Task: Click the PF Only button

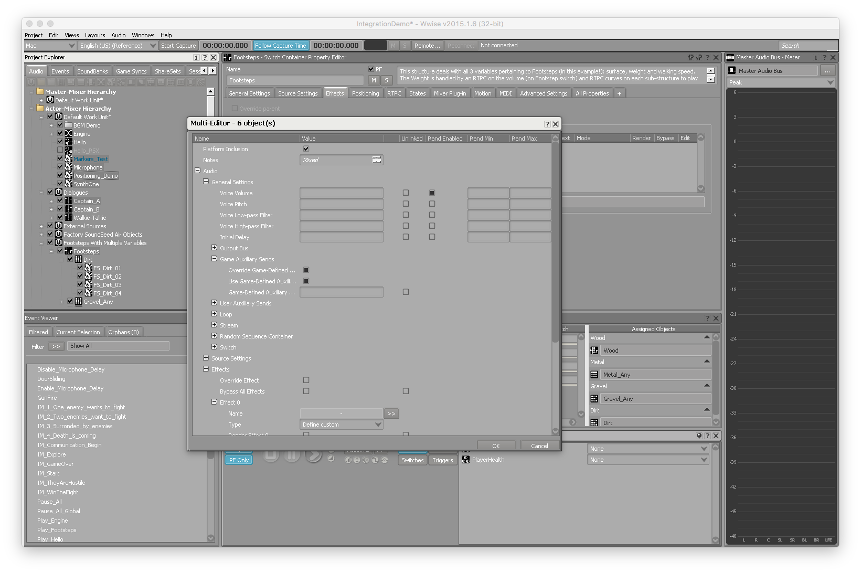Action: tap(239, 460)
